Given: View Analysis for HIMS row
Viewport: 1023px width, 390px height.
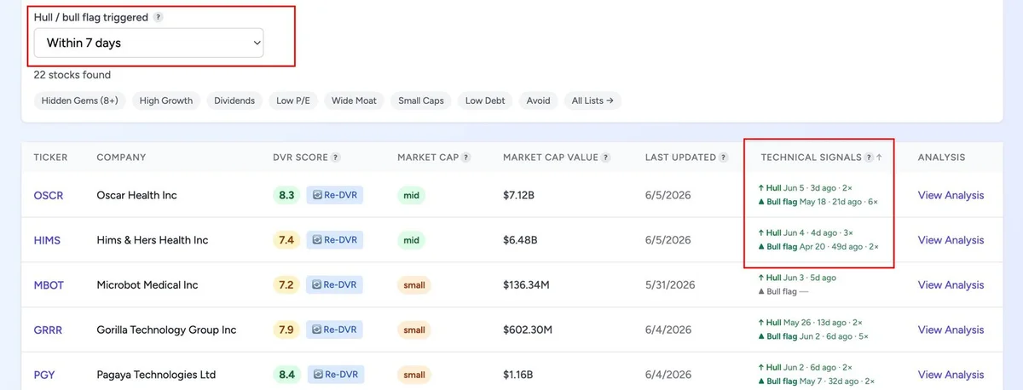Looking at the screenshot, I should pyautogui.click(x=951, y=240).
